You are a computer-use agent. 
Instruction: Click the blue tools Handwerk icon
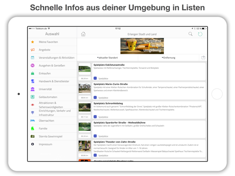coord(32,81)
